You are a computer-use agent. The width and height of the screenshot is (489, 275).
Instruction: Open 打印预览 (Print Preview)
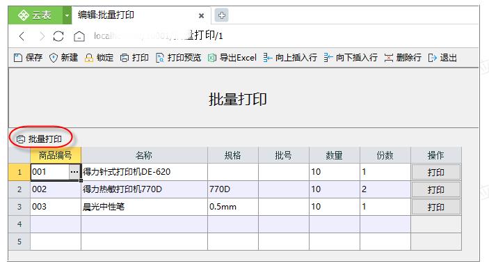(x=178, y=58)
